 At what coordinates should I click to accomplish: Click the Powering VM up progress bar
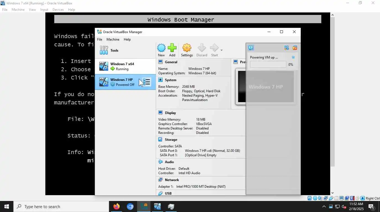268,64
